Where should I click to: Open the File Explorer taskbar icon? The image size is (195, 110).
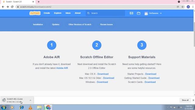tap(39, 107)
